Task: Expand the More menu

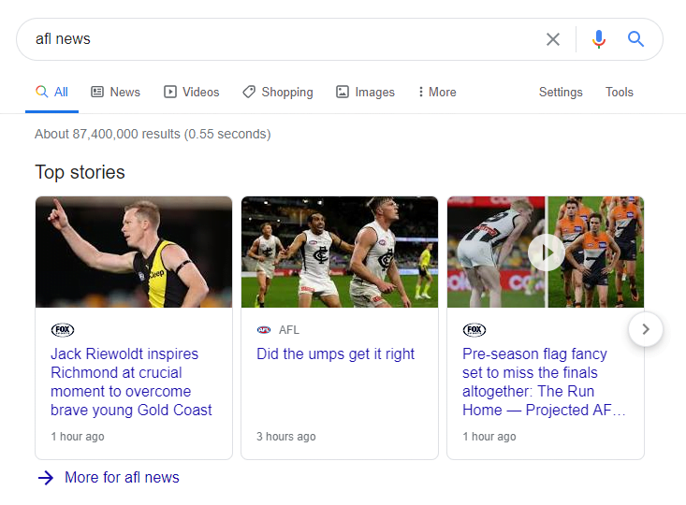Action: (437, 92)
